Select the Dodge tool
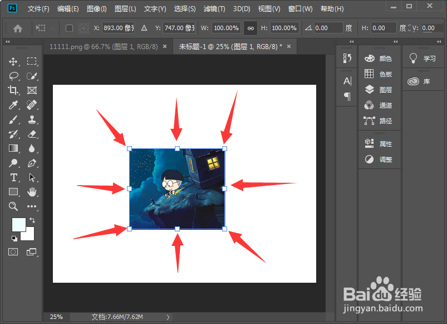The width and height of the screenshot is (447, 324). [x=13, y=163]
